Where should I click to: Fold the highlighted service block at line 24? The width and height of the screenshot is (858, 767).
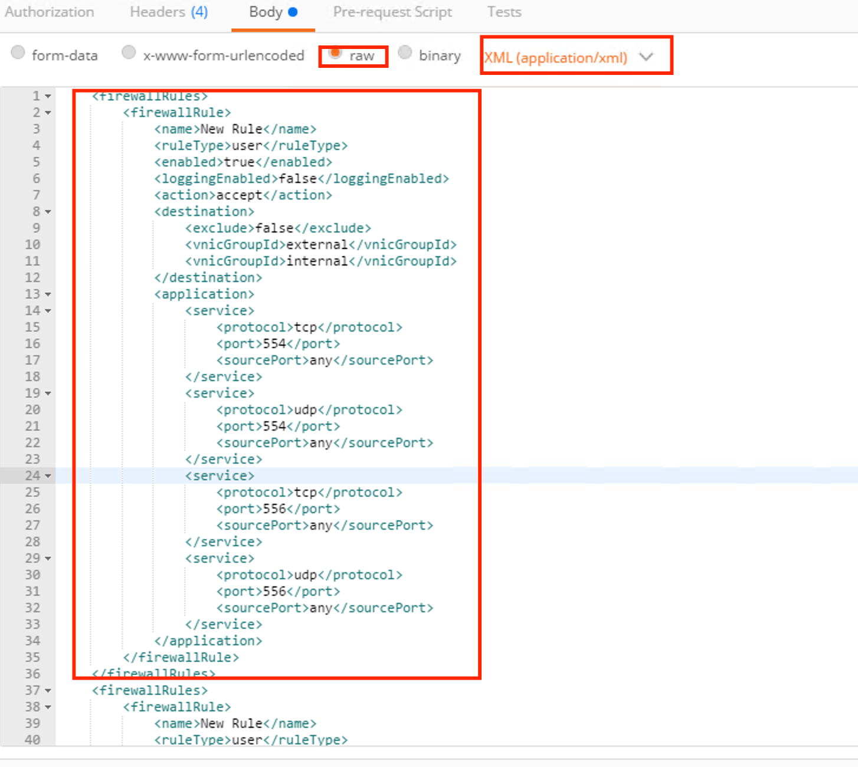click(x=48, y=476)
